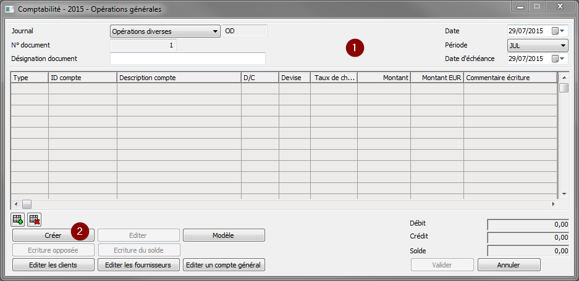This screenshot has width=579, height=281.
Task: Open the Date calendar picker
Action: (557, 31)
